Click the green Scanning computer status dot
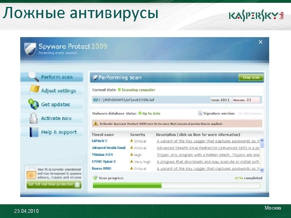This screenshot has height=218, width=291. pos(119,90)
